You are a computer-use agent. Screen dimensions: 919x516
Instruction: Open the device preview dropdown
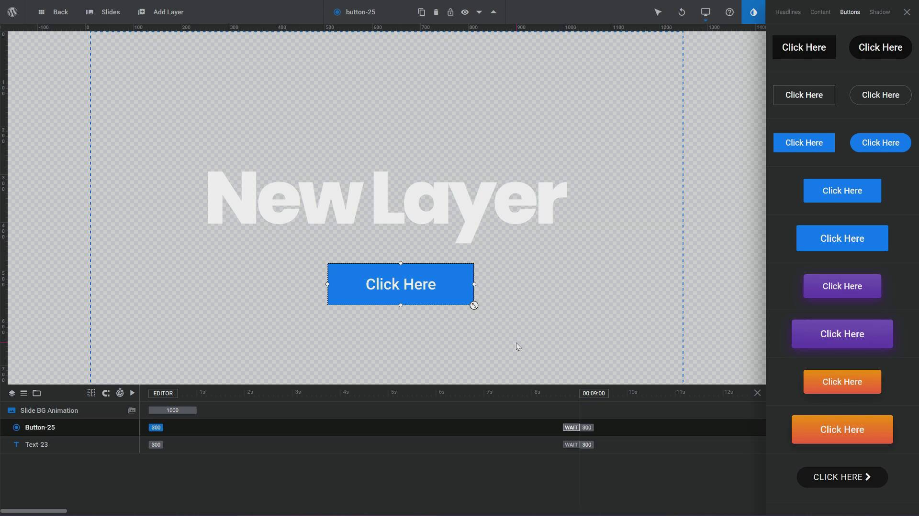tap(706, 12)
